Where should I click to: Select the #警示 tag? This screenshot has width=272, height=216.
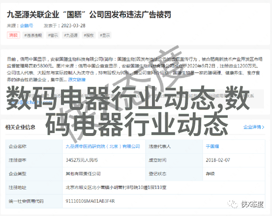(53, 35)
